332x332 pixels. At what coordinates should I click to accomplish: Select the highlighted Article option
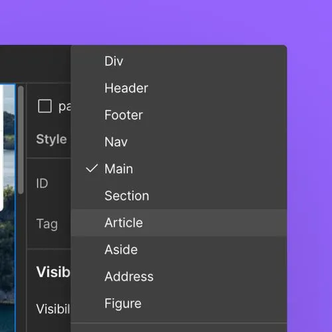coord(179,222)
